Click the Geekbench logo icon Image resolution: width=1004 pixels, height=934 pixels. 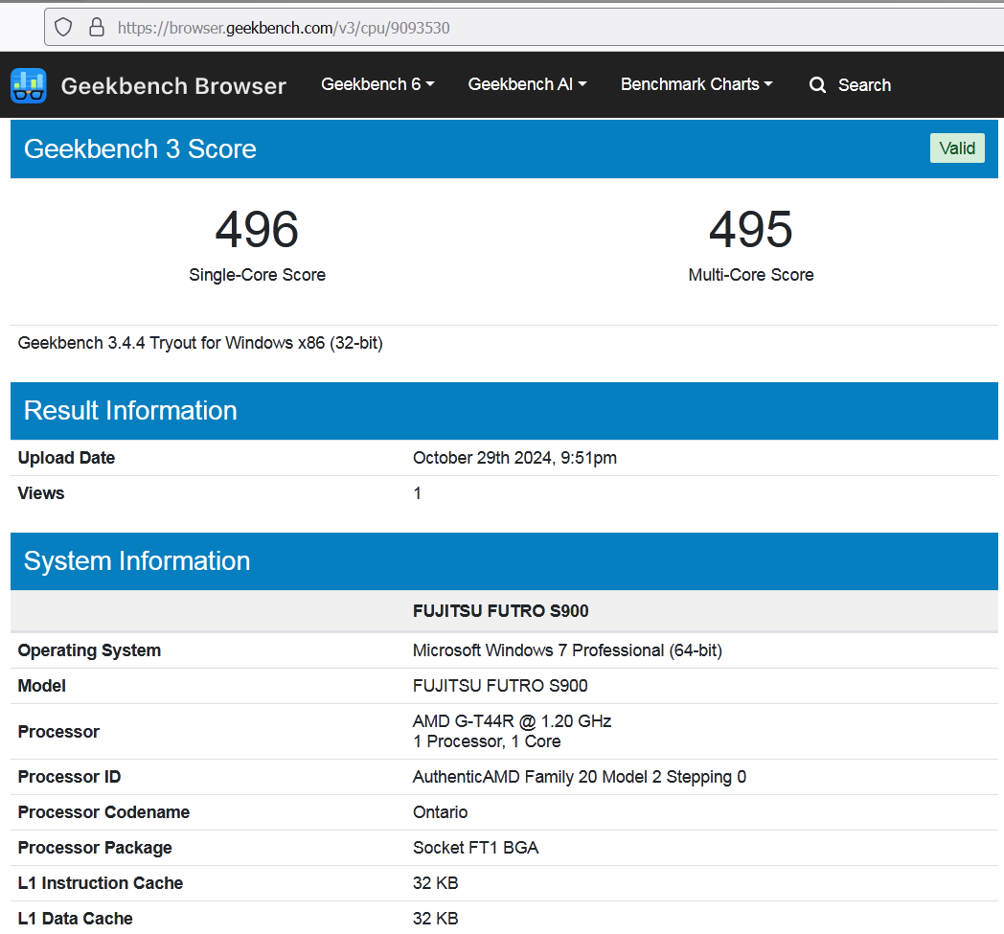point(28,85)
